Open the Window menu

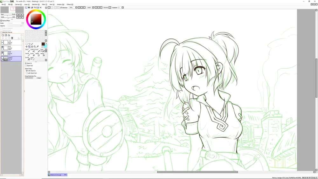pyautogui.click(x=60, y=4)
